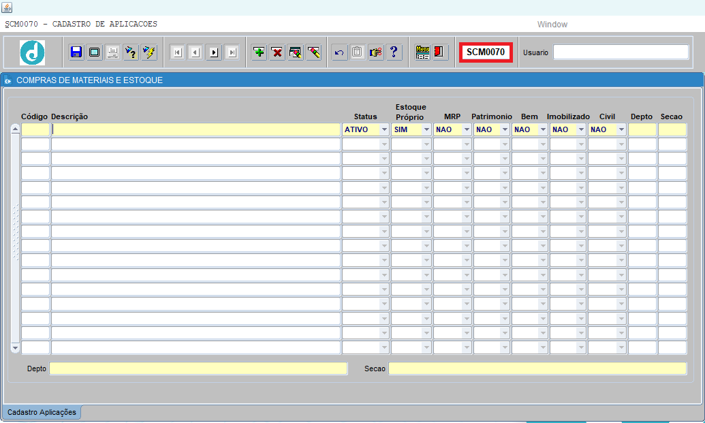
Task: Click the Save diskette icon
Action: click(x=76, y=52)
